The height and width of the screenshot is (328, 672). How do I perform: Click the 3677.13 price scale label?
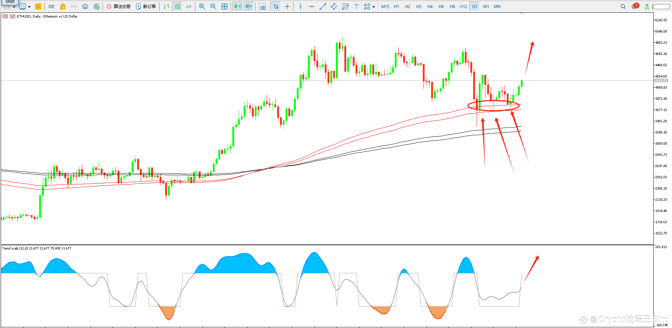pyautogui.click(x=661, y=110)
